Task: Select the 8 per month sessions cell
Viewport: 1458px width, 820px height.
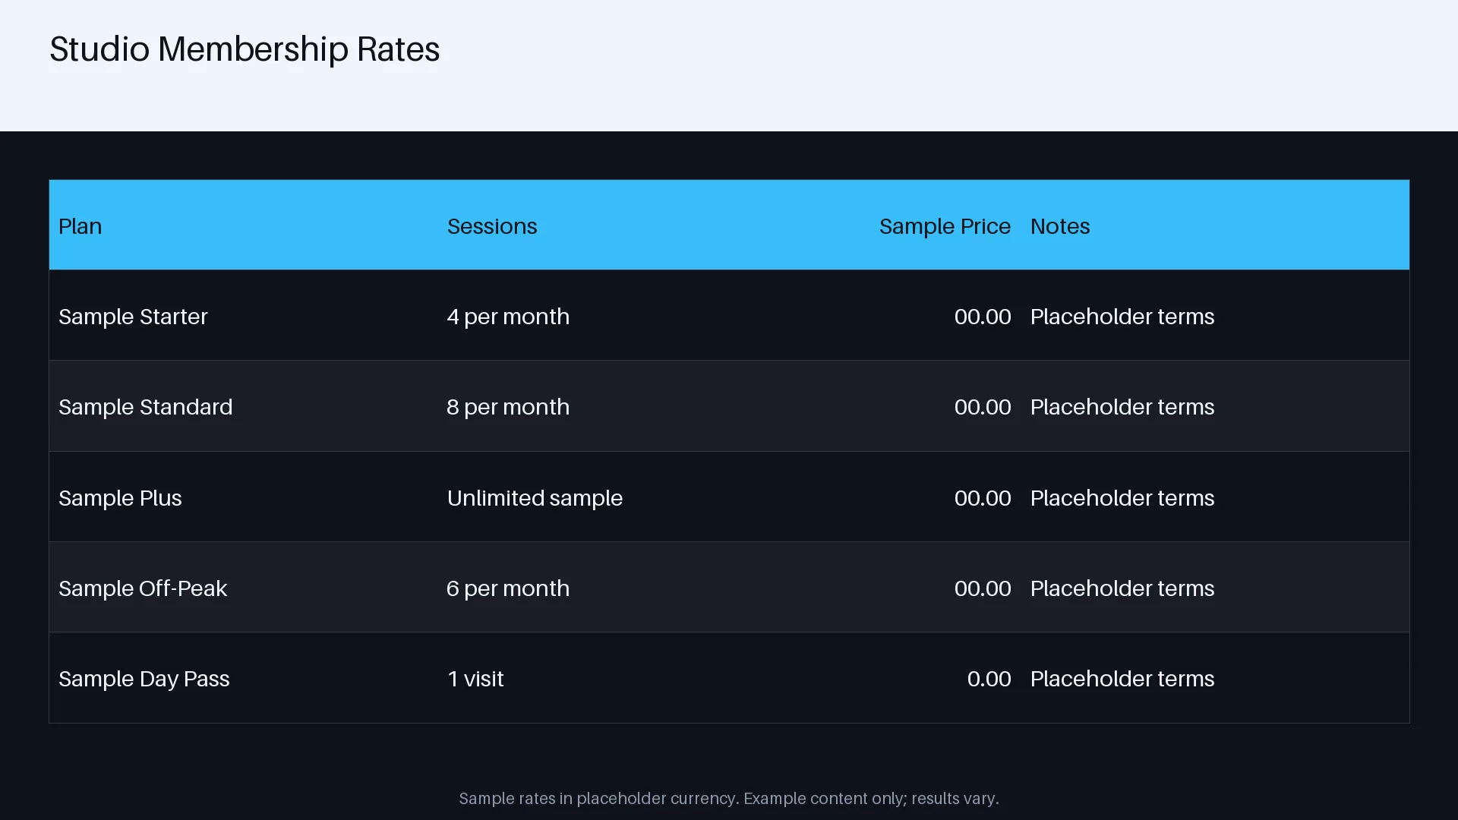Action: tap(508, 407)
